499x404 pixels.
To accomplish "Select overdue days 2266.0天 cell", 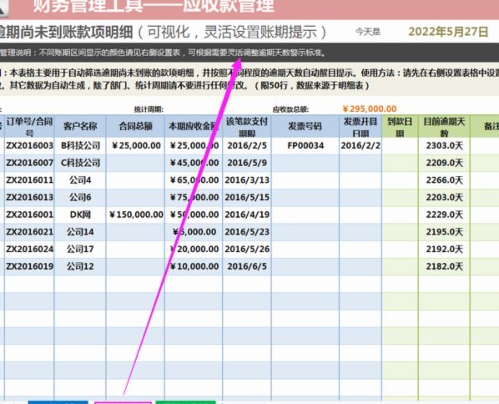I will coord(444,180).
